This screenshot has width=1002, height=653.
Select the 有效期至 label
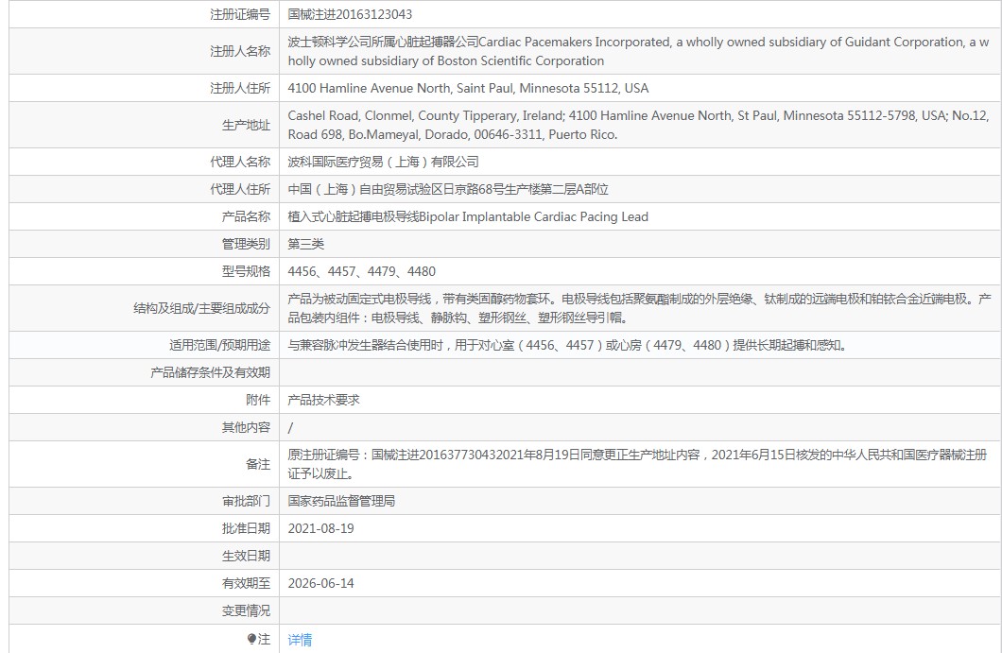[246, 583]
